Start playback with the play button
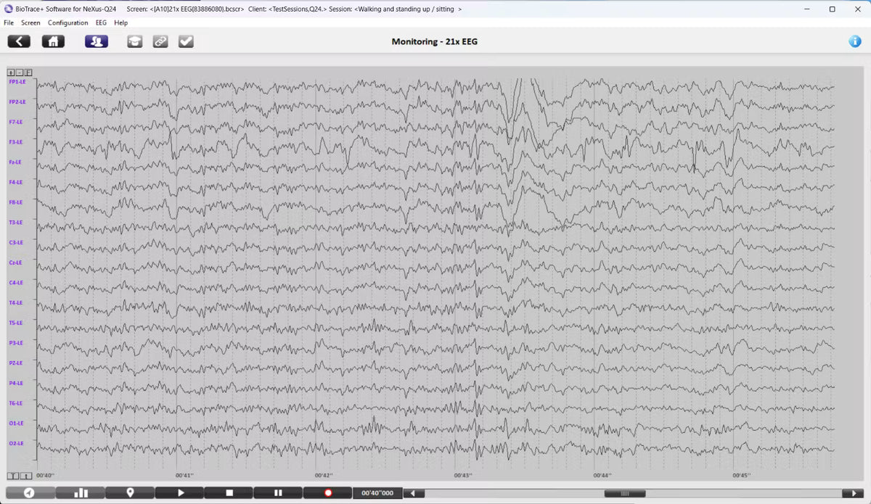 [181, 492]
